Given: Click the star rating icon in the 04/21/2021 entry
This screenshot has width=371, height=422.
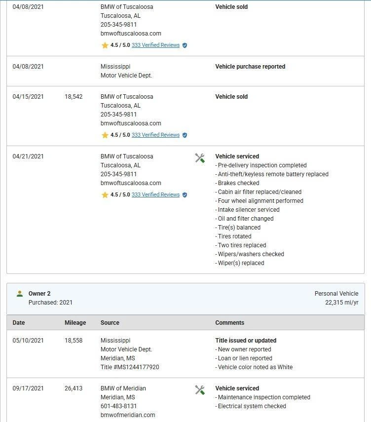Looking at the screenshot, I should [105, 195].
